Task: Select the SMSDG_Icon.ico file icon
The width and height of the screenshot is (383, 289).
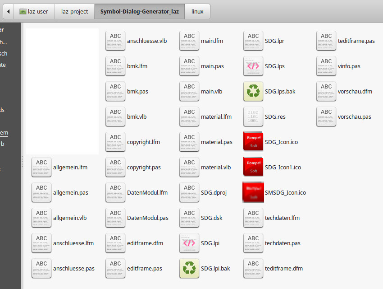Action: click(253, 192)
